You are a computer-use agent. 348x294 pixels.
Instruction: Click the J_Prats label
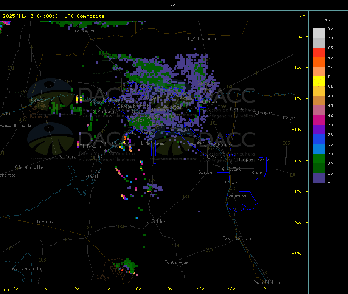(x=214, y=157)
